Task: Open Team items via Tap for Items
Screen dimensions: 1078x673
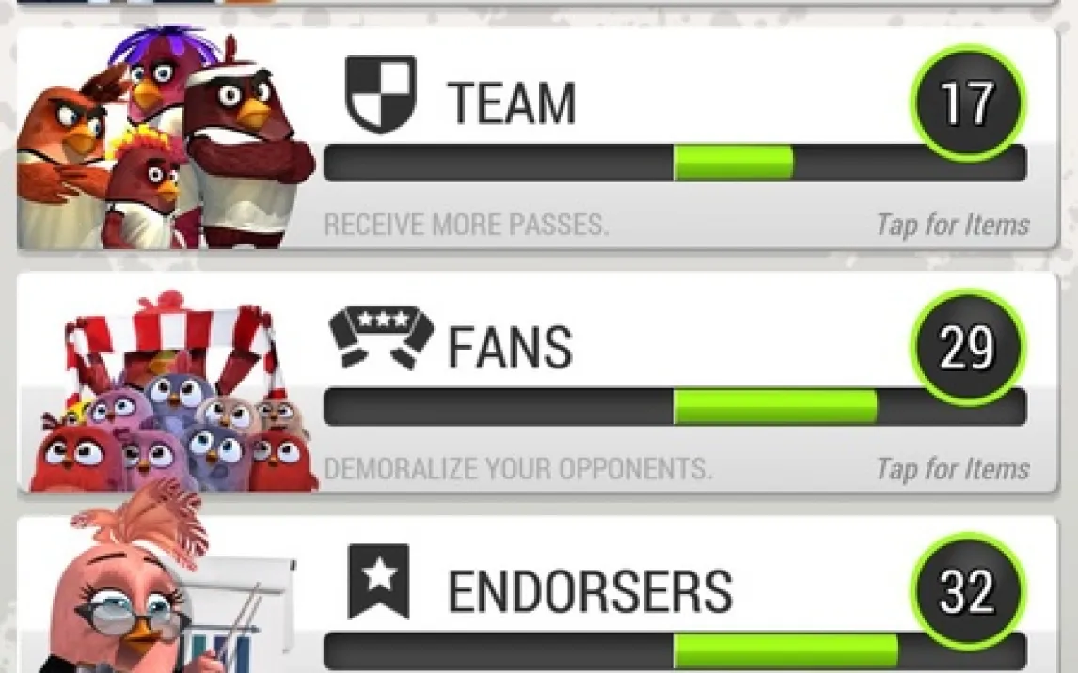Action: [953, 225]
